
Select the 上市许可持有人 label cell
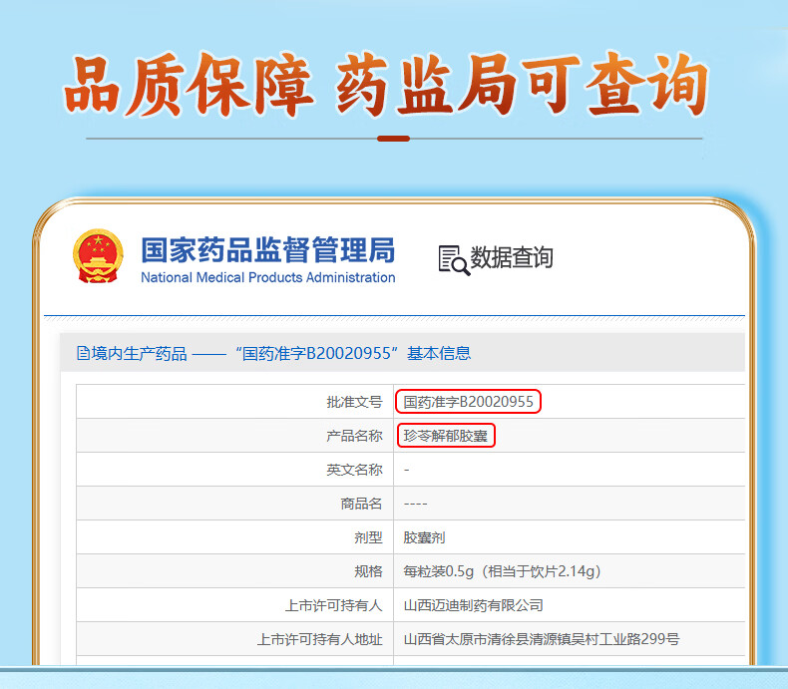point(234,605)
